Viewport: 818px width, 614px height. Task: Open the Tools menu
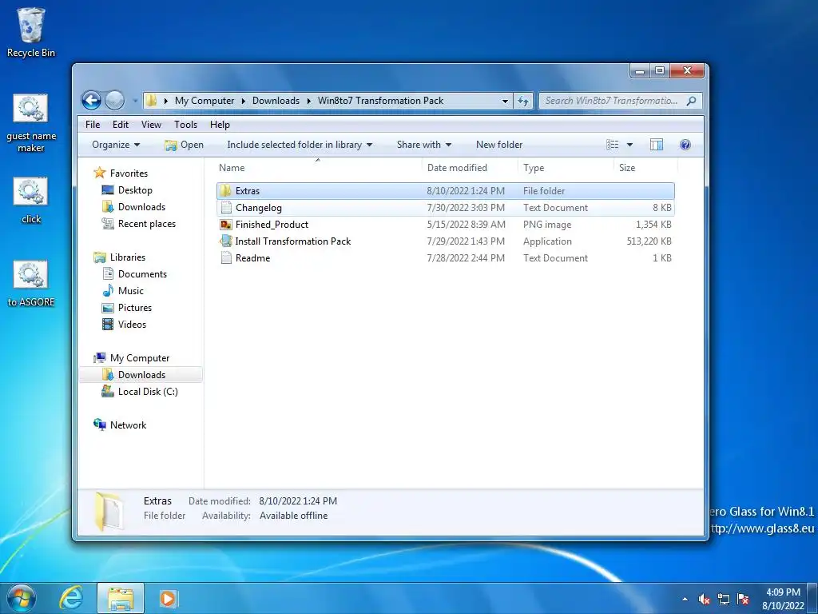tap(185, 124)
